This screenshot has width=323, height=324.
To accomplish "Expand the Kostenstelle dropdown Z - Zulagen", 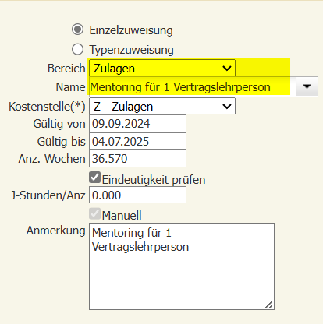I will (x=162, y=106).
